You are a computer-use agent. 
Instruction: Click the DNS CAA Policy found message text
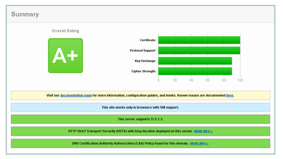(130, 143)
